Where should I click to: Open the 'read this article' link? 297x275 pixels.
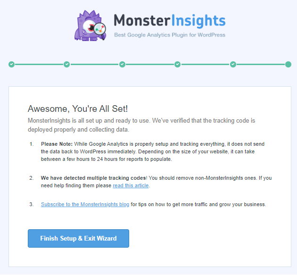[x=131, y=185]
